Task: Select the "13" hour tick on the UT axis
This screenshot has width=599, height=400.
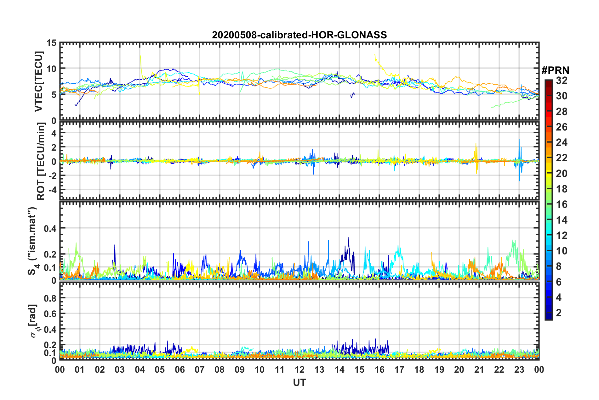Action: 319,369
